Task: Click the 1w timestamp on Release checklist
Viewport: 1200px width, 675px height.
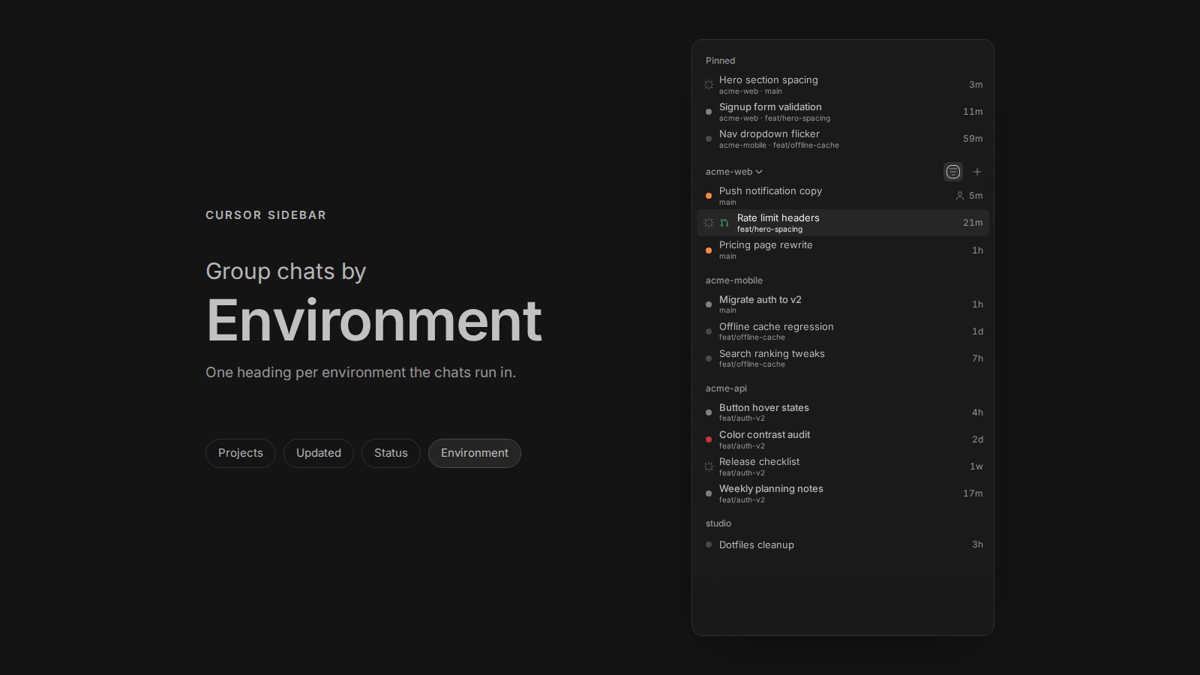Action: click(976, 466)
